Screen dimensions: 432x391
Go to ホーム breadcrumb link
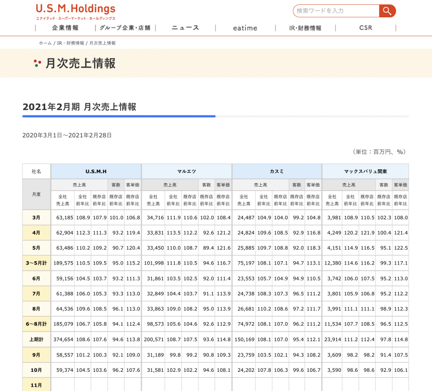(x=45, y=43)
